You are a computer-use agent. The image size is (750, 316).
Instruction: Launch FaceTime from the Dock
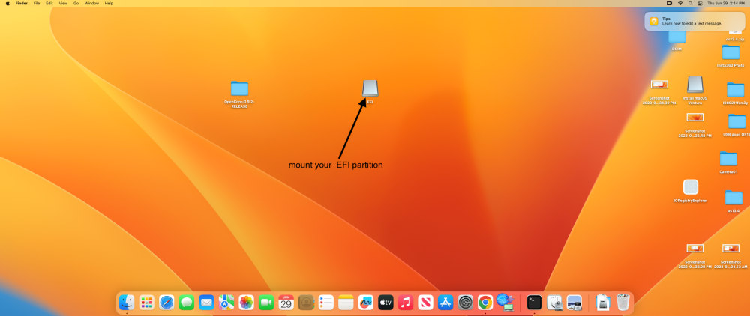266,303
